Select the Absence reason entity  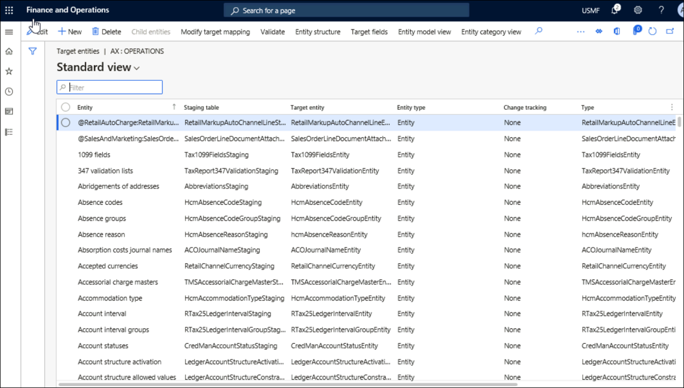point(101,234)
